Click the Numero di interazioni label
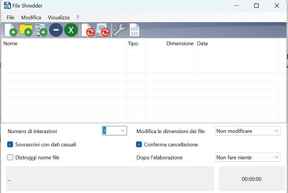288x193 pixels. pyautogui.click(x=32, y=131)
